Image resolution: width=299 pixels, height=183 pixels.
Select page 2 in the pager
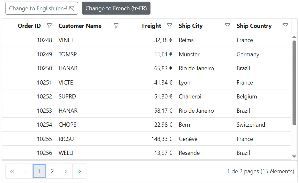pyautogui.click(x=52, y=171)
